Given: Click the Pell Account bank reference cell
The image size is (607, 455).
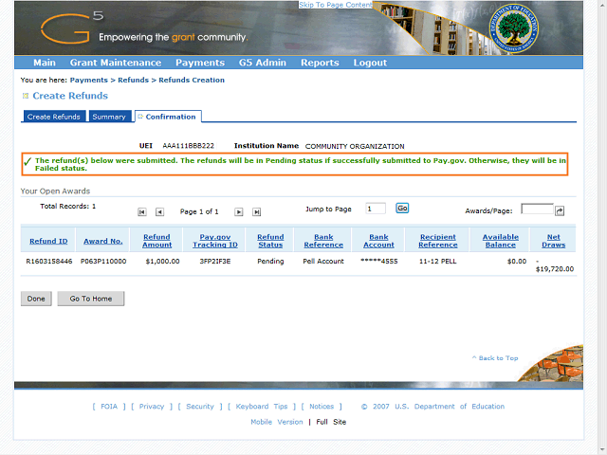Looking at the screenshot, I should pyautogui.click(x=323, y=262).
